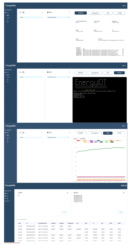Toggle the green co2 series in chart legend
Screen dimensions: 134x245
tap(99, 141)
